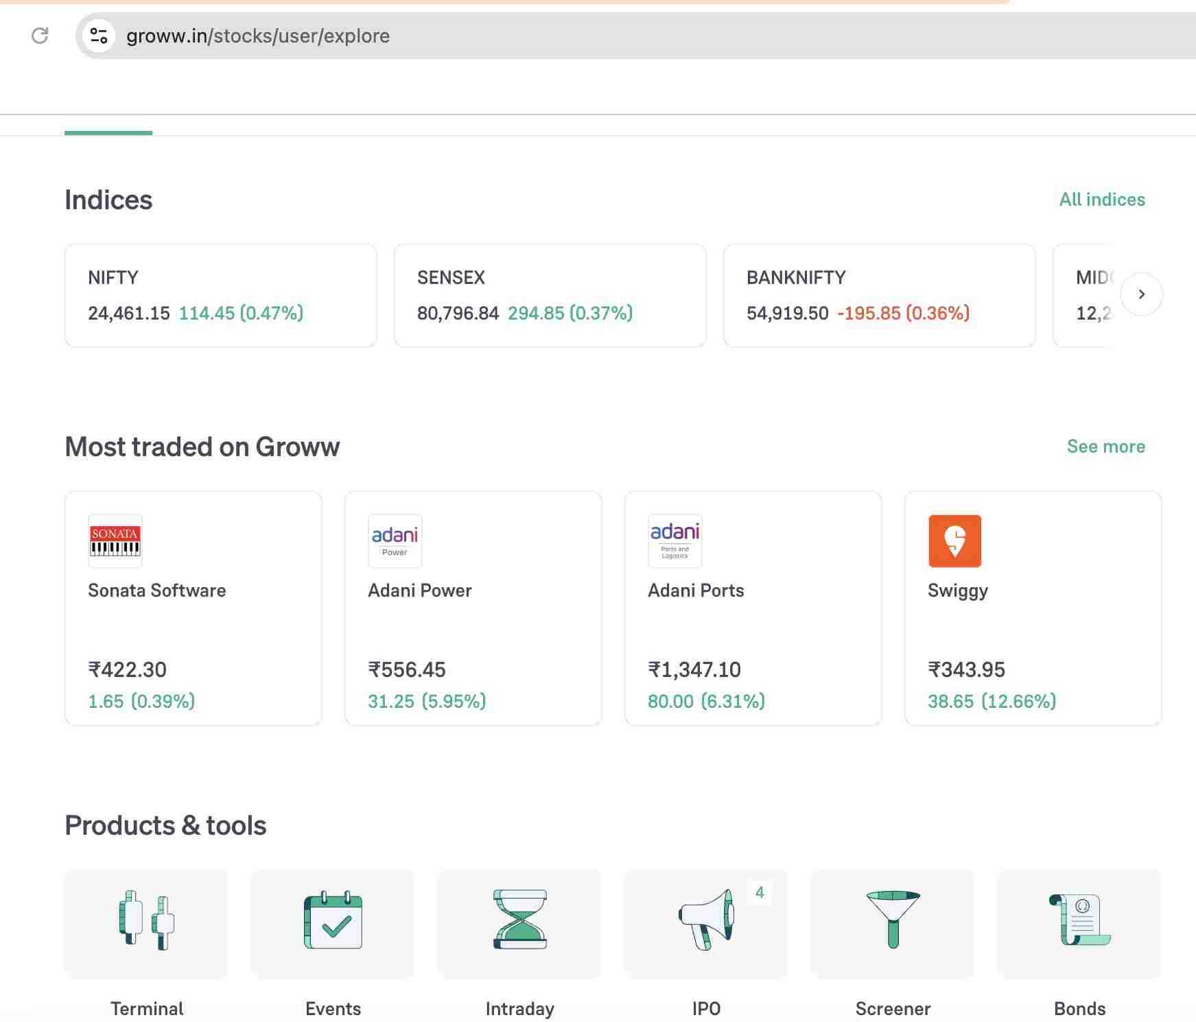Viewport: 1196px width, 1022px height.
Task: Open the BANKNIFTY index card
Action: (880, 296)
